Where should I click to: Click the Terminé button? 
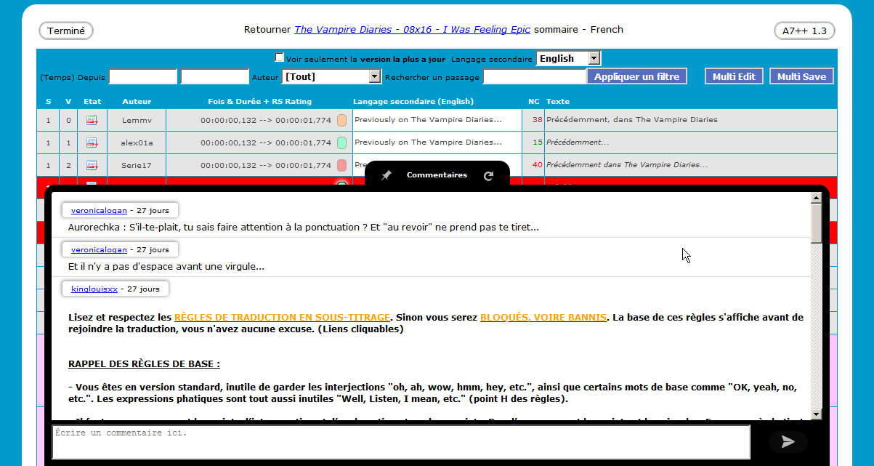pos(66,31)
